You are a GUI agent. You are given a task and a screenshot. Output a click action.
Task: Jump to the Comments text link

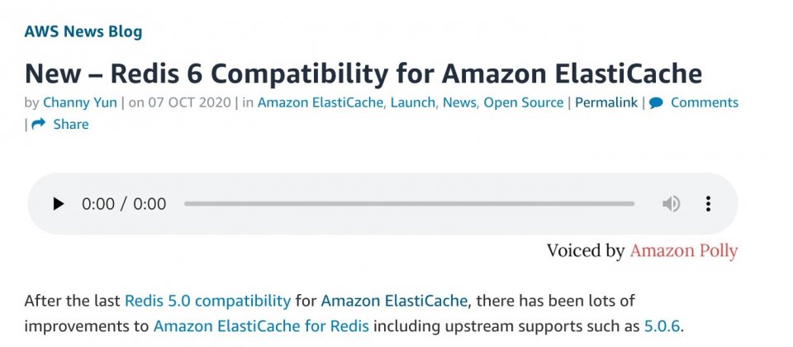pos(705,102)
